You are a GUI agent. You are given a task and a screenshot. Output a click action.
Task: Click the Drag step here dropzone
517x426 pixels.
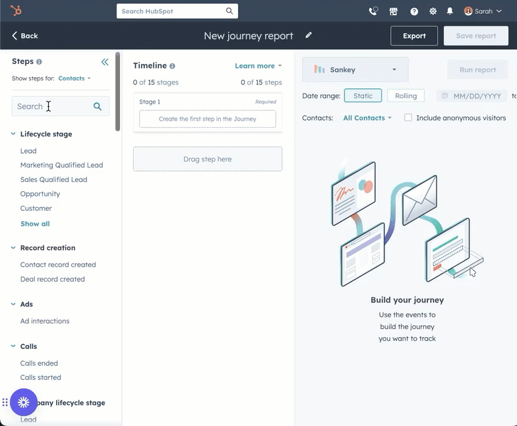tap(207, 159)
